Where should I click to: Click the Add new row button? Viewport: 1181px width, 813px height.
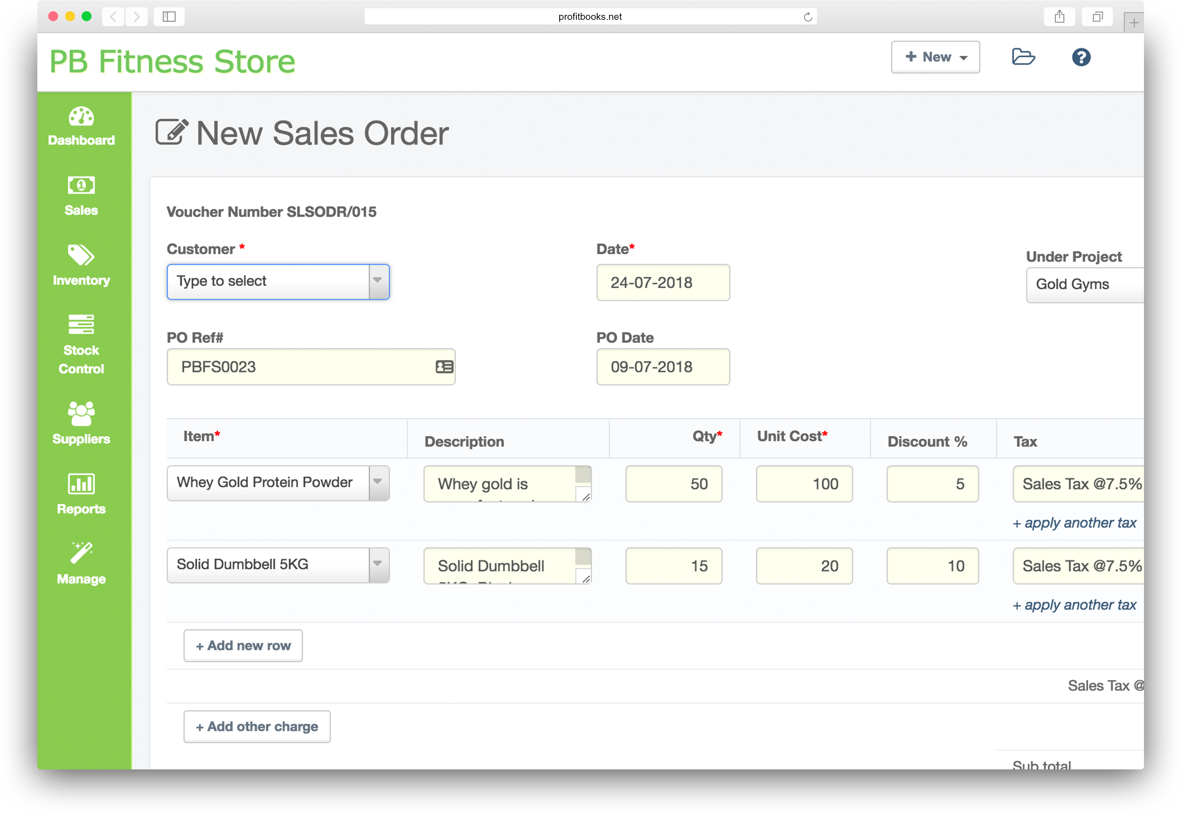(243, 646)
